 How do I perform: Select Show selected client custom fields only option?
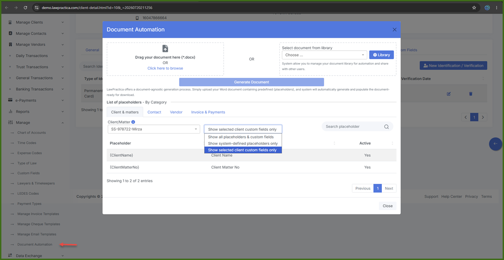pos(243,150)
